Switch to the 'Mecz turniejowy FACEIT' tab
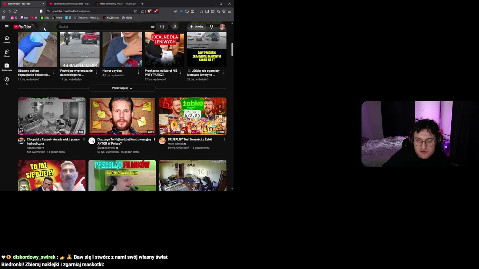Image resolution: width=479 pixels, height=269 pixels. coord(116,4)
